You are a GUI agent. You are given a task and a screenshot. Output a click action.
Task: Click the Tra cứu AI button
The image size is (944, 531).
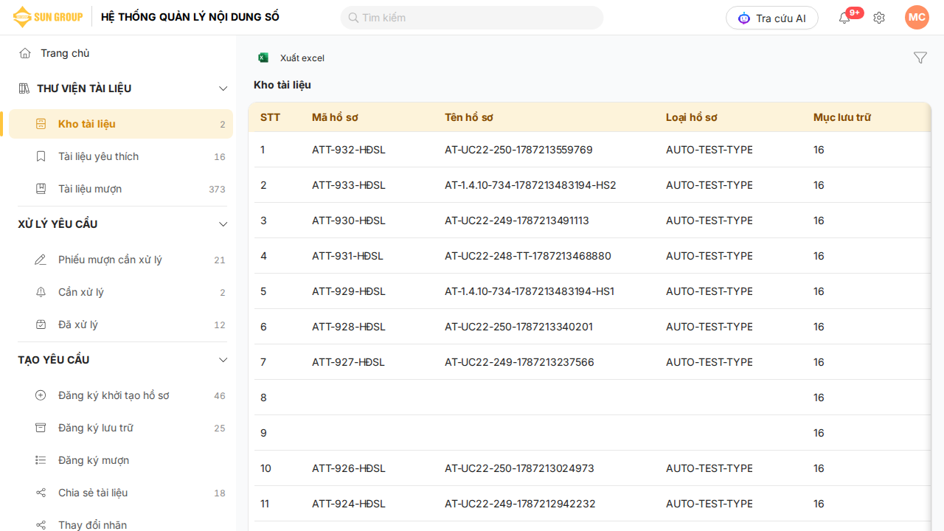(772, 18)
